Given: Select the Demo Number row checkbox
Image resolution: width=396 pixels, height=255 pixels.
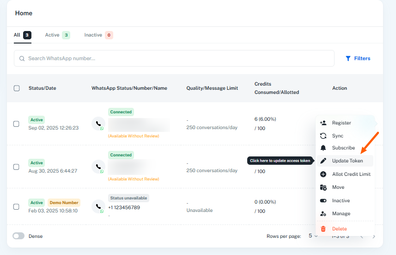Looking at the screenshot, I should click(16, 206).
